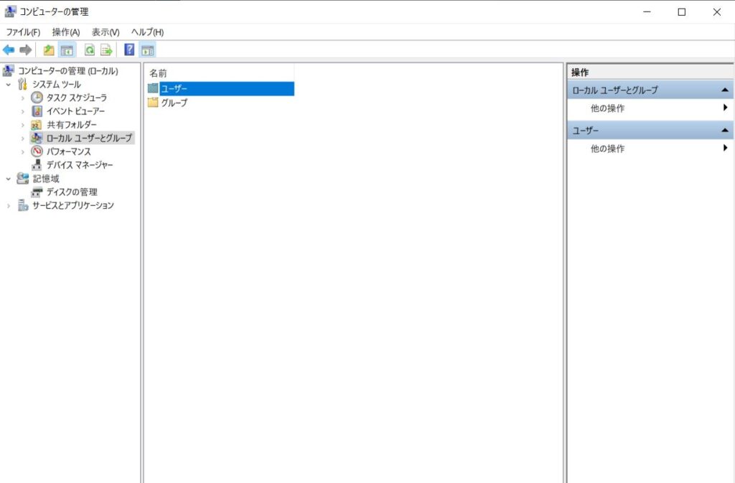This screenshot has width=735, height=483.
Task: Open the 操作(A) menu
Action: pos(66,32)
